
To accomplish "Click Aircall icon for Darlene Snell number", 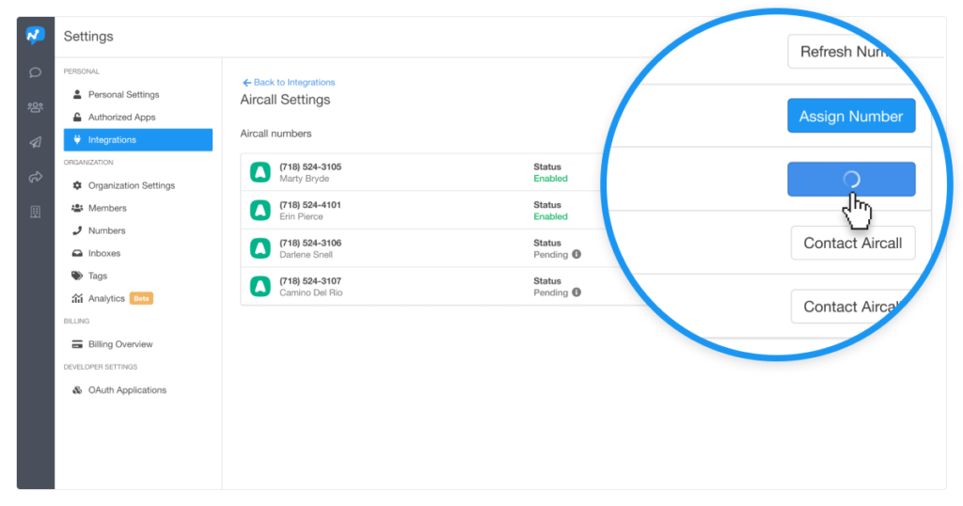I will (x=260, y=248).
